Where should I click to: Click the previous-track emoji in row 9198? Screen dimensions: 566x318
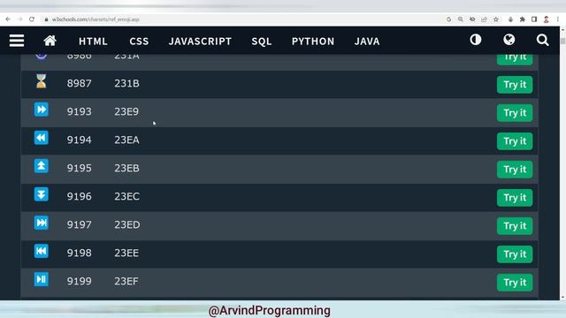42,251
